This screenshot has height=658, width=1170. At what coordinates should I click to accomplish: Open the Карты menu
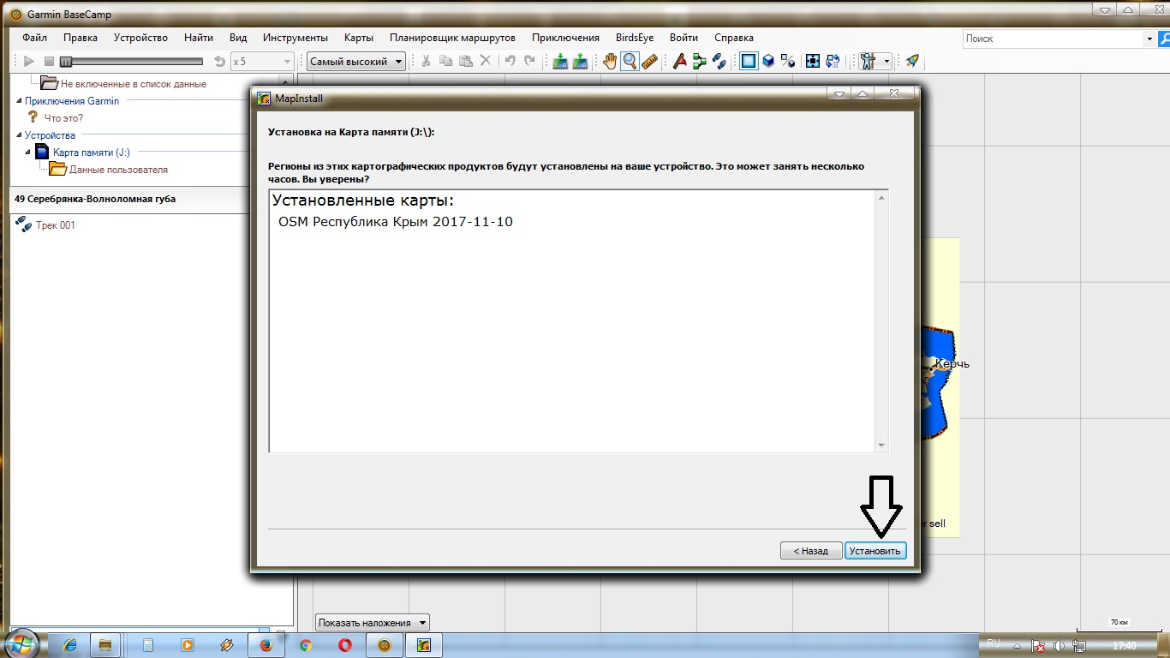tap(359, 38)
